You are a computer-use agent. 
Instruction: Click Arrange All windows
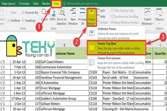82,17
